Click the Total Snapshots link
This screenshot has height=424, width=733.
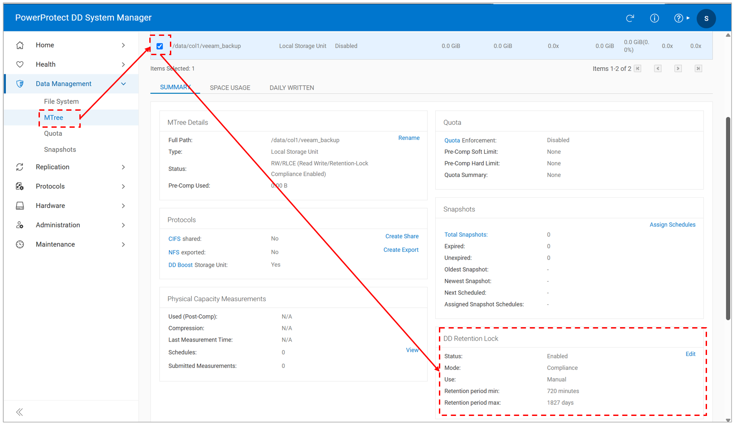pyautogui.click(x=466, y=235)
